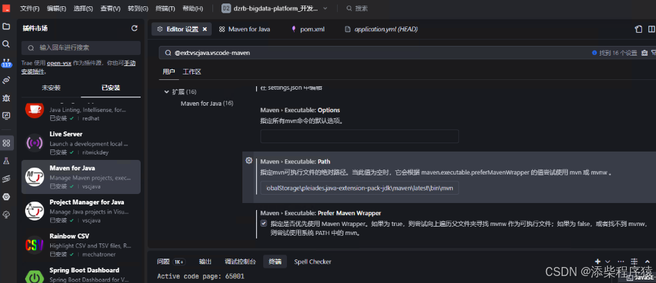Viewport: 656px width, 283px height.
Task: Toggle the Prefer Maven Wrapper checkbox
Action: pos(263,223)
